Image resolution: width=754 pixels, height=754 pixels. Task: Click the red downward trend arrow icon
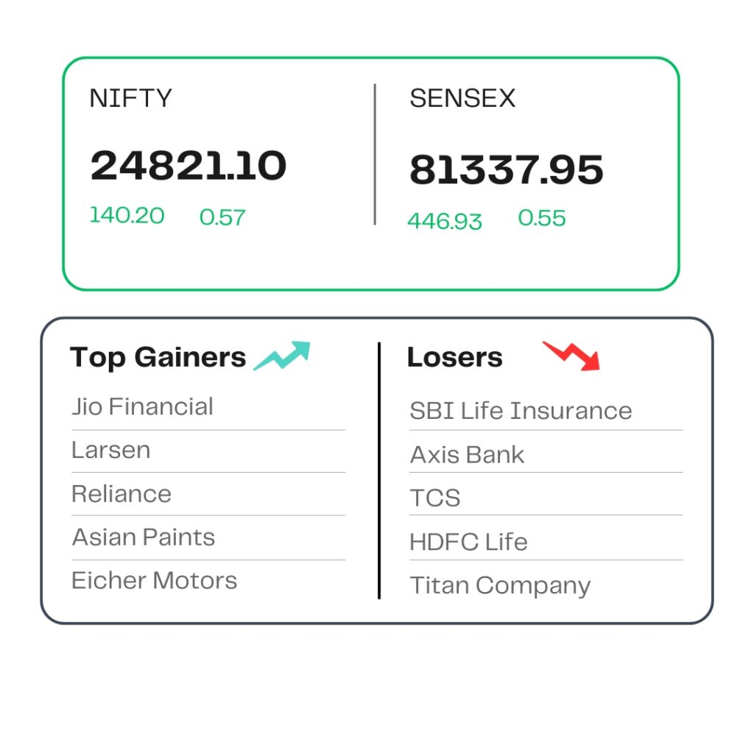[571, 356]
